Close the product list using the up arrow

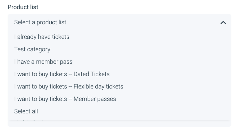point(223,23)
